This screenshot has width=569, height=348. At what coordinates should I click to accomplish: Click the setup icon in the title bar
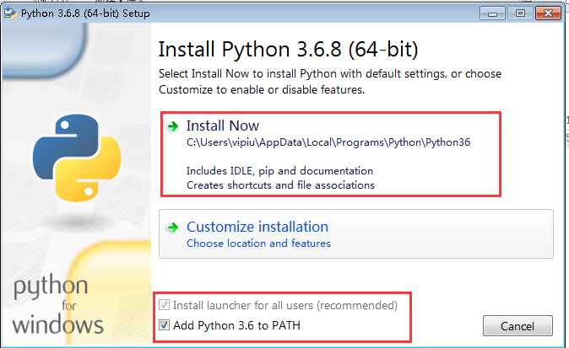pyautogui.click(x=11, y=13)
